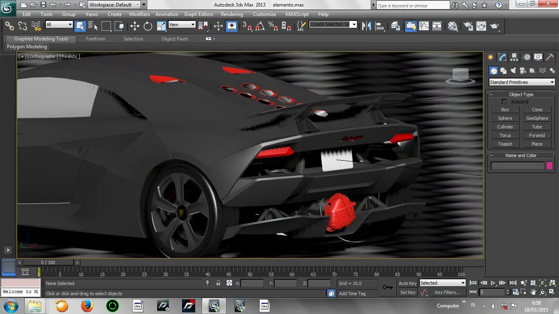The height and width of the screenshot is (314, 559).
Task: Toggle the selection lock padlock
Action: pos(218,283)
